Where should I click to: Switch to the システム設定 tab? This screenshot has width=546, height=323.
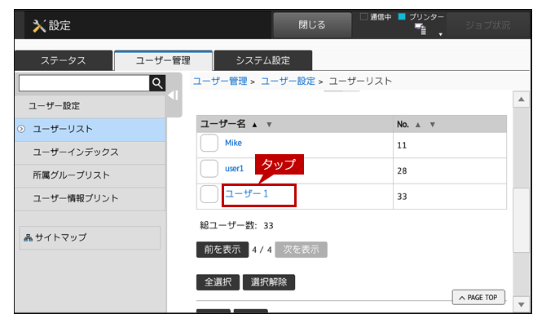coord(263,60)
